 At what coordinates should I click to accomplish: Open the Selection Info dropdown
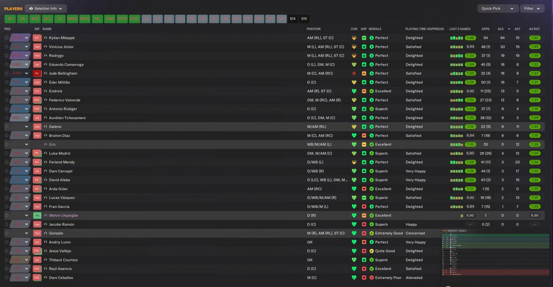pos(46,9)
